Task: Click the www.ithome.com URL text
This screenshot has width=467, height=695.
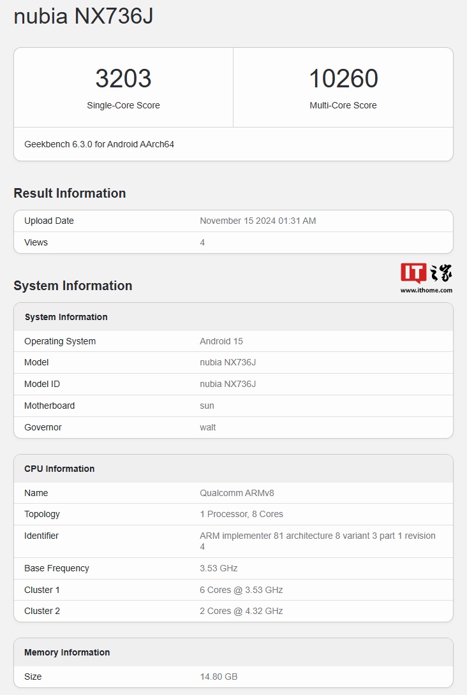Action: (426, 290)
